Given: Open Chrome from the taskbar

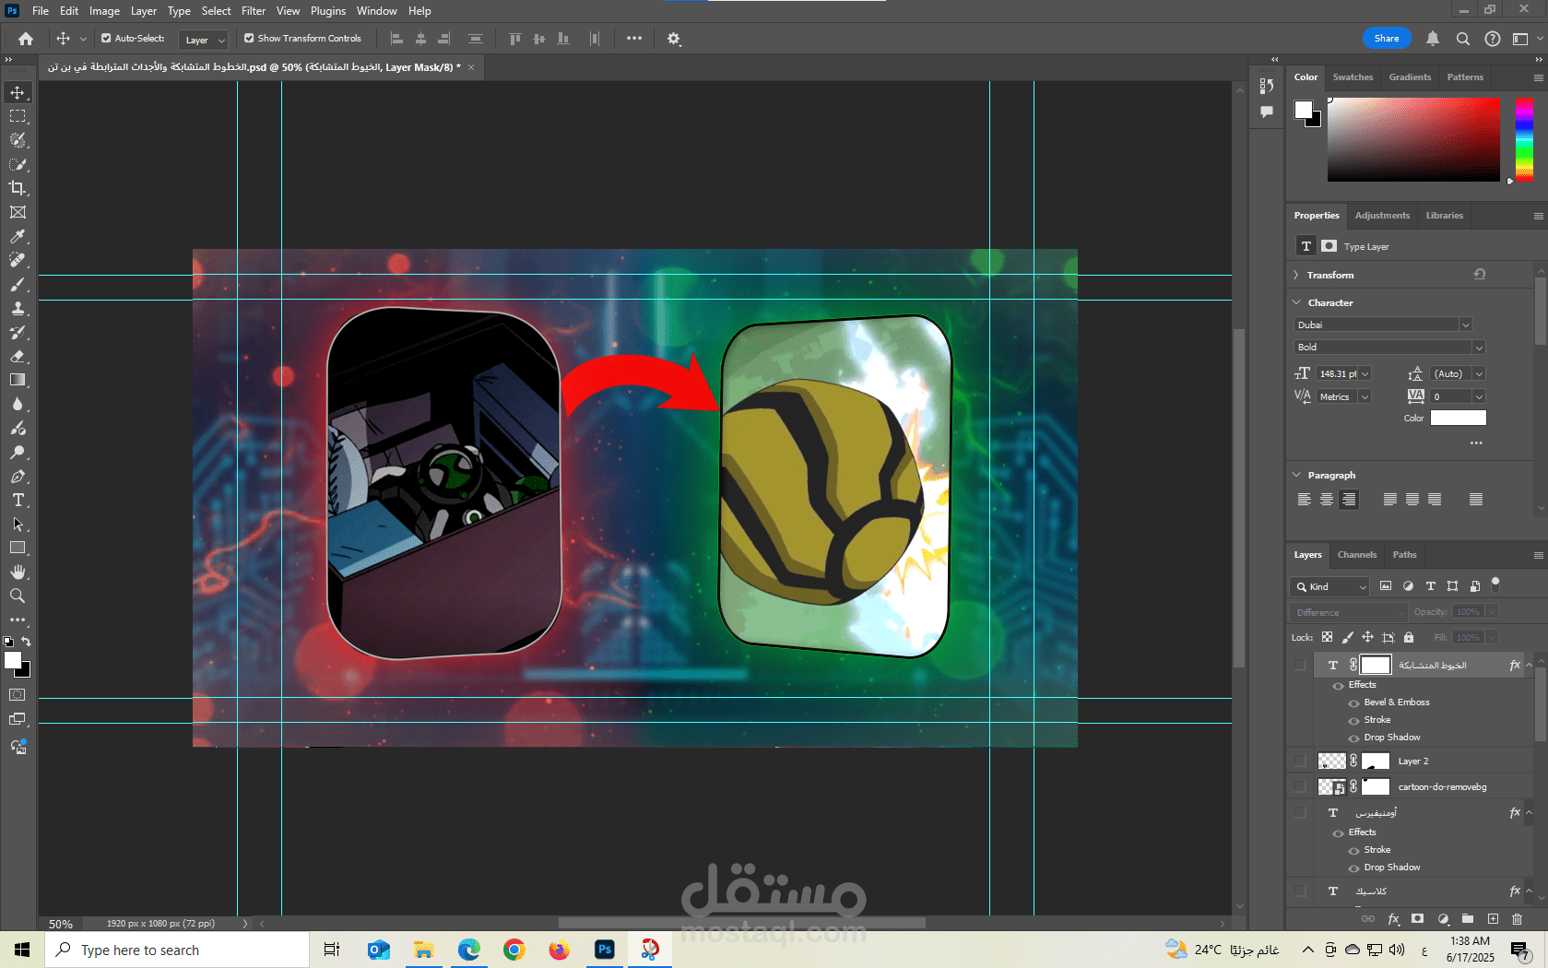Looking at the screenshot, I should click(514, 950).
